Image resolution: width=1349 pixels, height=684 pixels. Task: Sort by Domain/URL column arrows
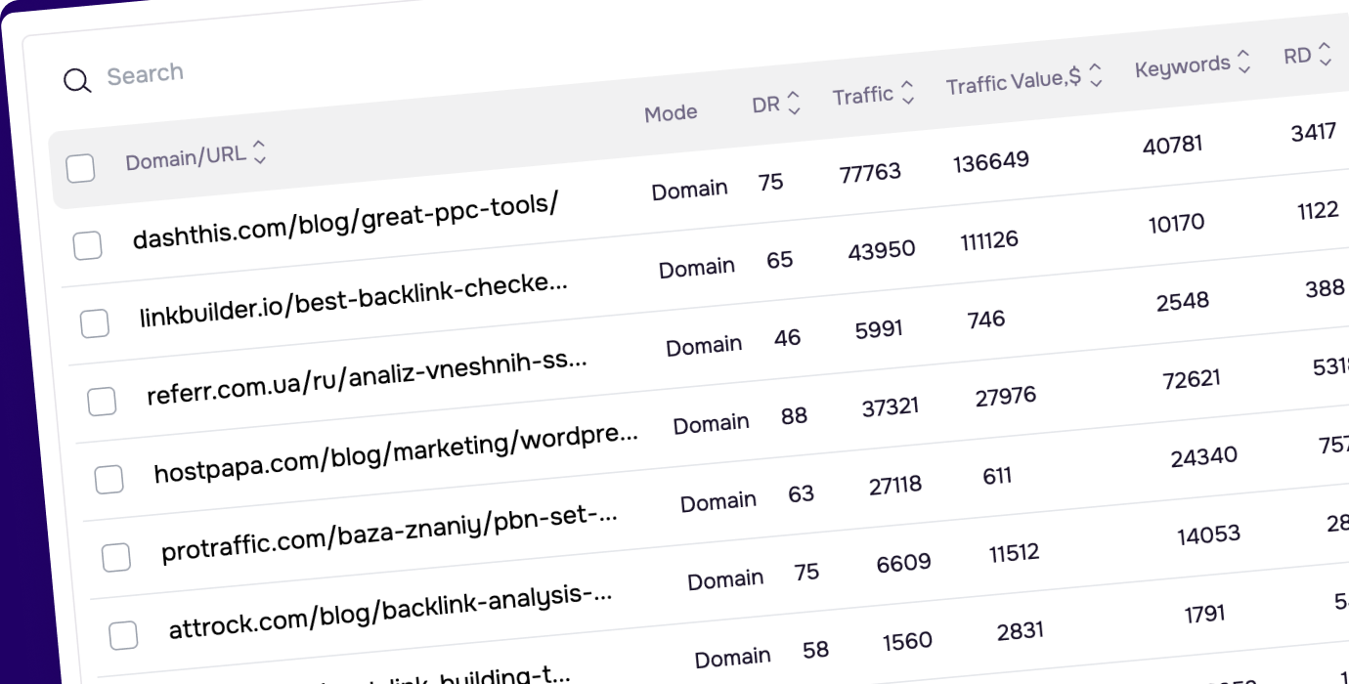[259, 151]
